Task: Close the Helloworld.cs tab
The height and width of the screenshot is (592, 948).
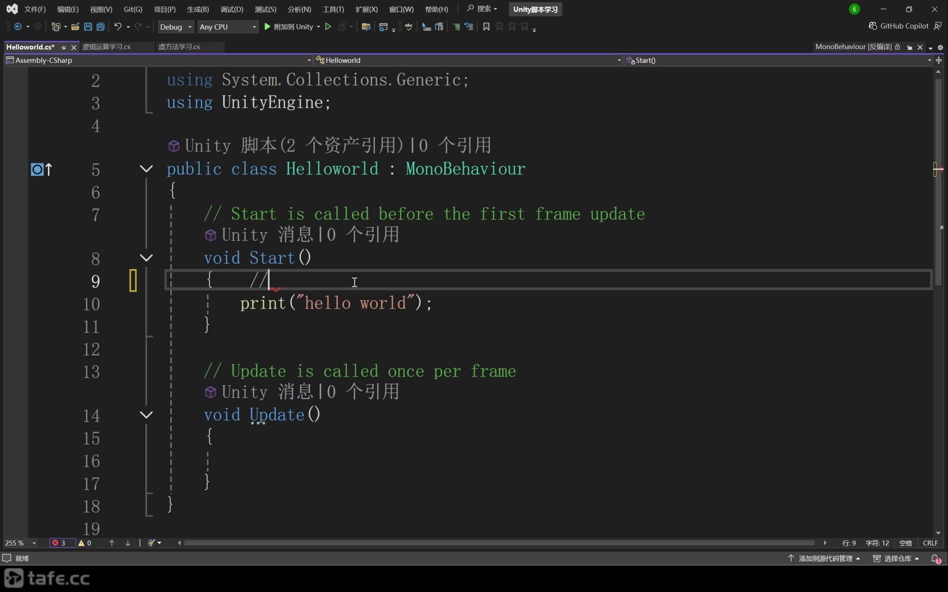Action: click(73, 47)
